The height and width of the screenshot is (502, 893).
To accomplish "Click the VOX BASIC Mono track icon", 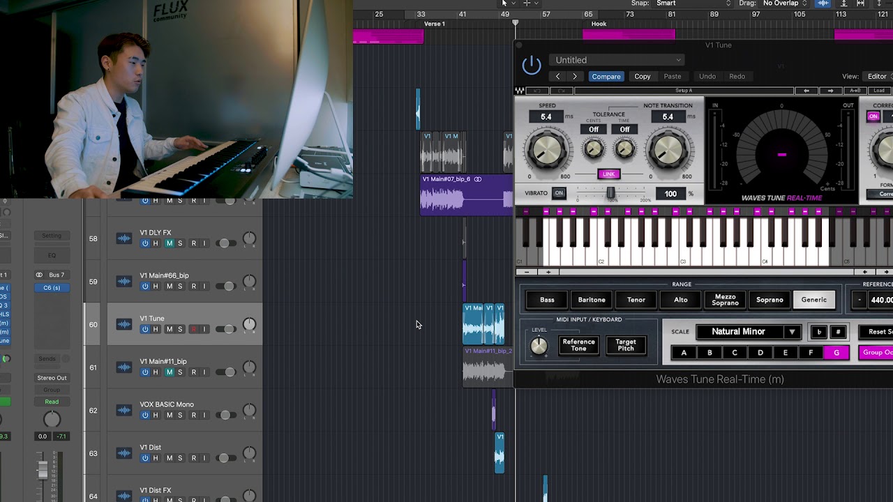I will pos(123,410).
